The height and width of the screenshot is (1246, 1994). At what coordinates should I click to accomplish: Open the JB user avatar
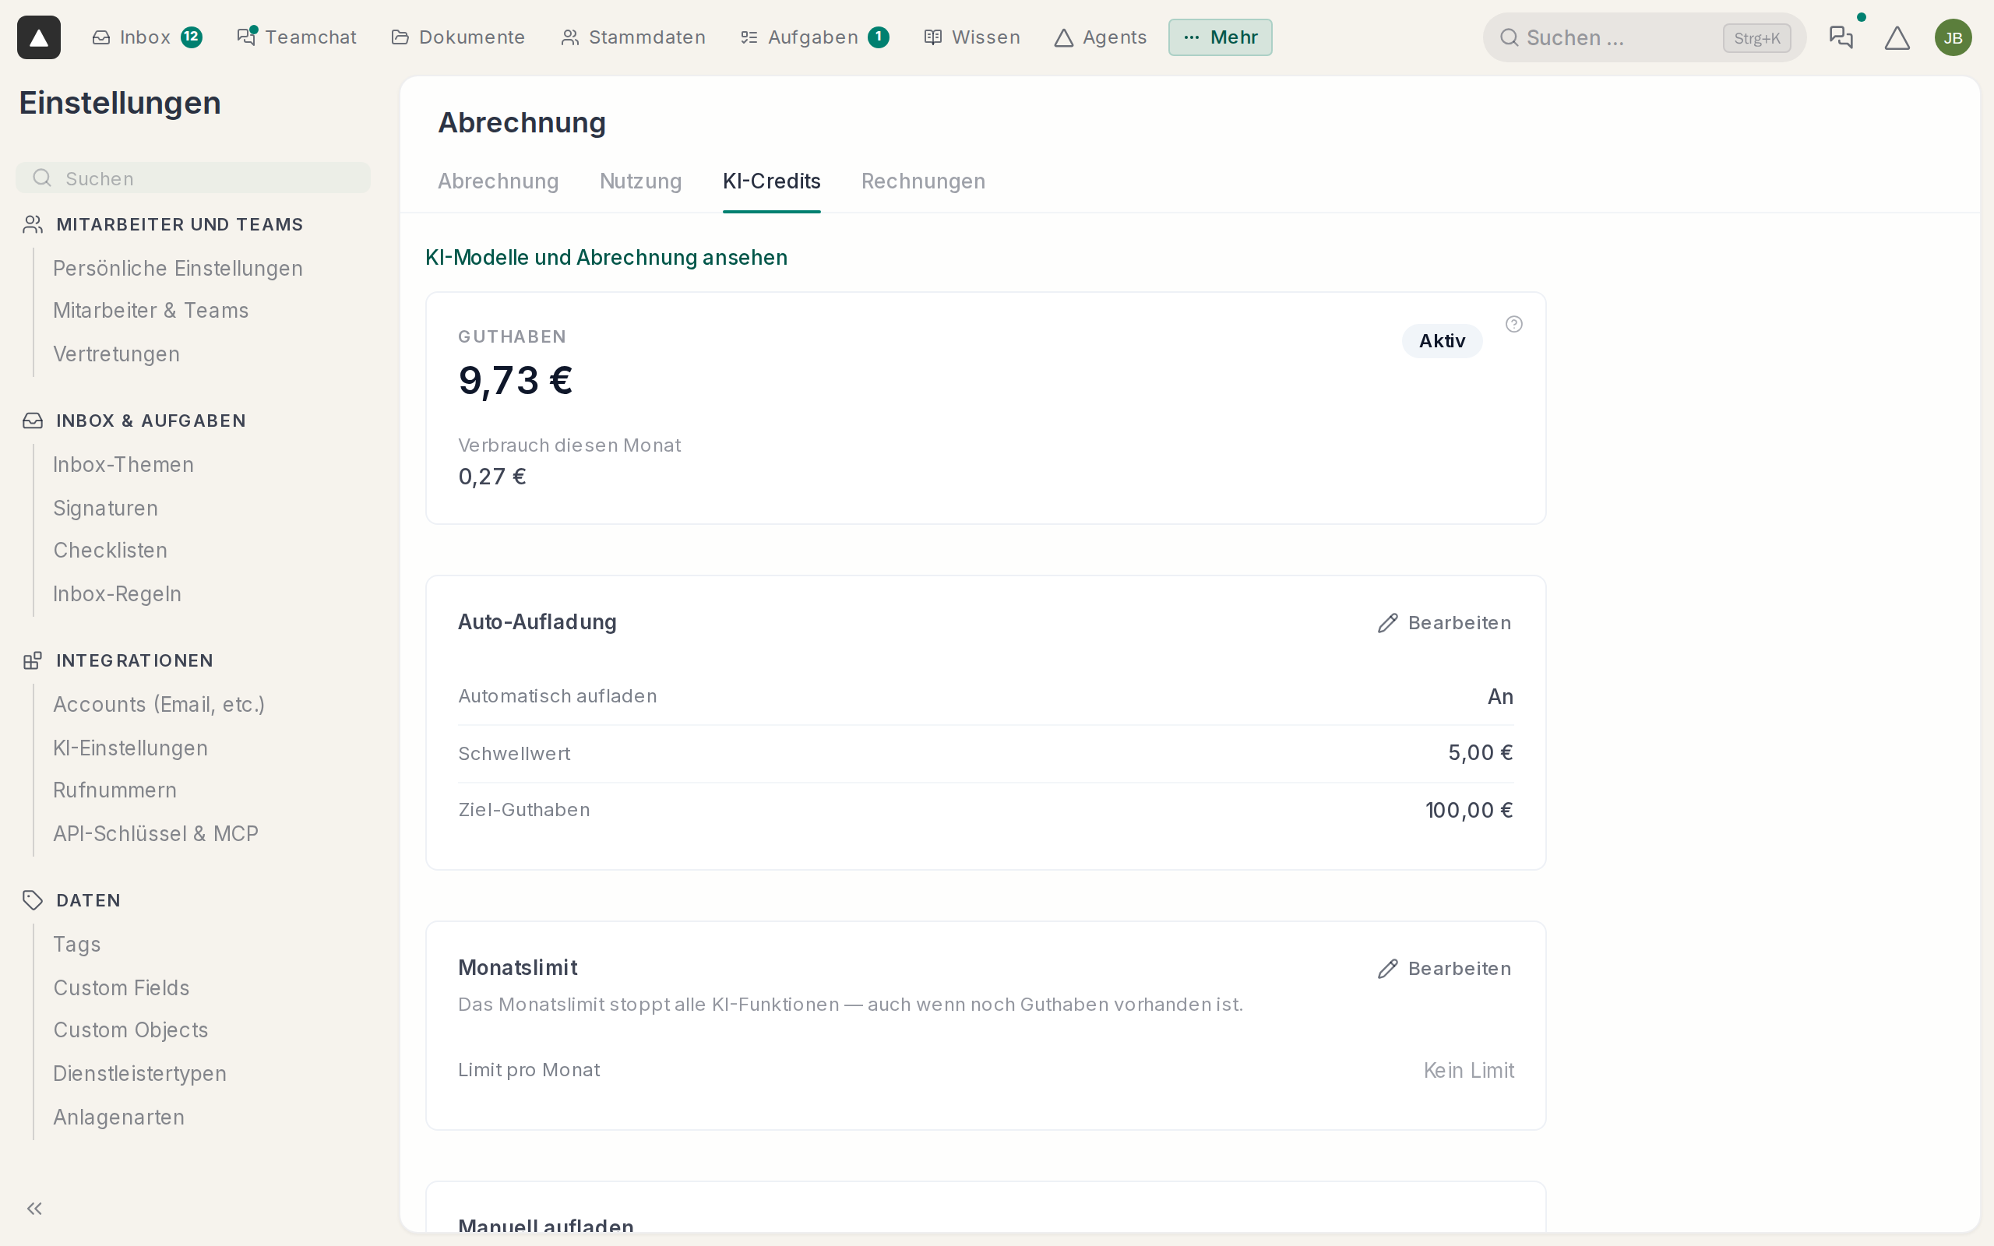1953,38
